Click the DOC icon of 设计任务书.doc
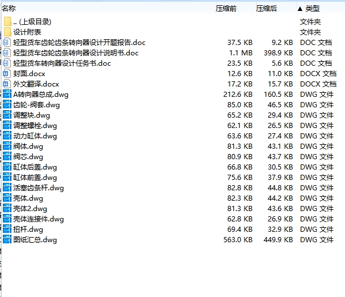This screenshot has width=345, height=297. (6, 63)
